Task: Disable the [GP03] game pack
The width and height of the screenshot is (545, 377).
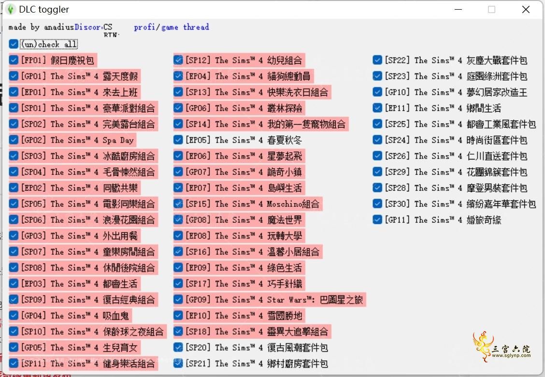Action: click(x=14, y=236)
